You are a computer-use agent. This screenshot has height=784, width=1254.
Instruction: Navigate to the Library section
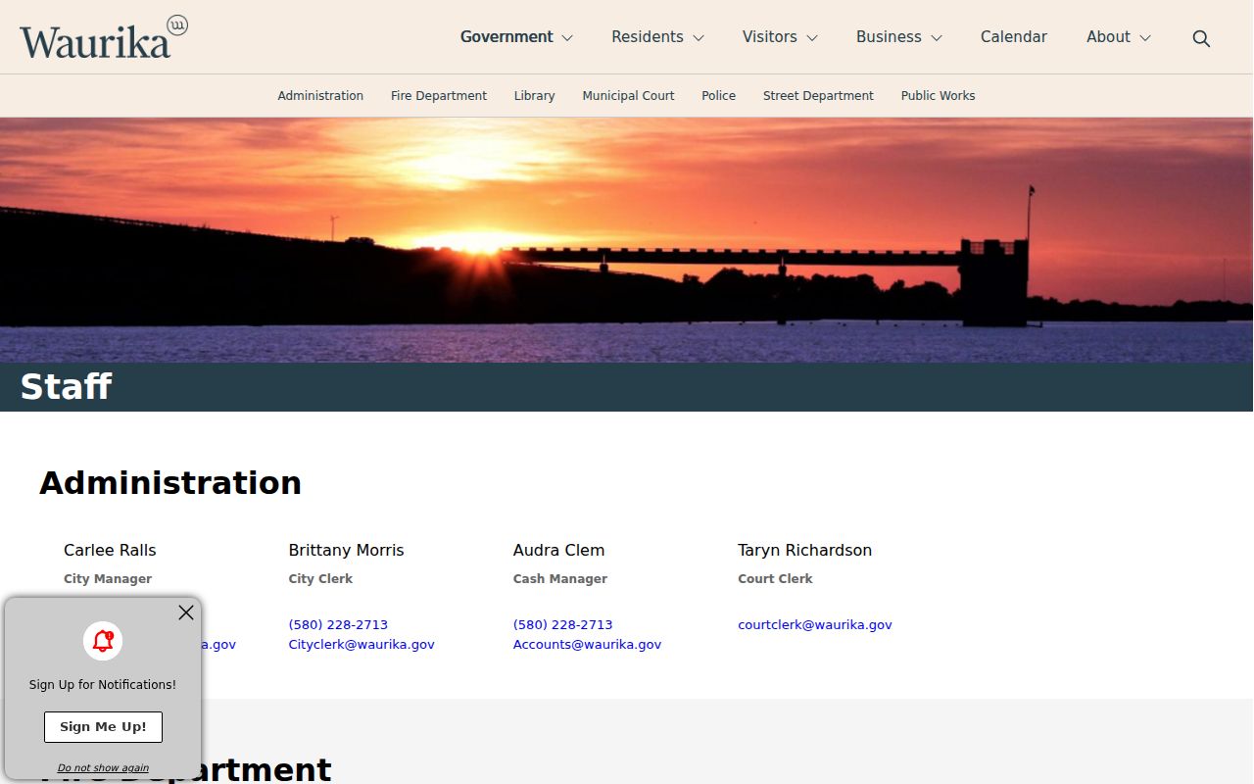[535, 96]
